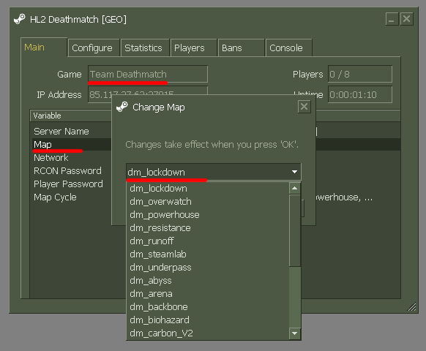Click the map list scroll down arrow
This screenshot has height=351, width=426.
pyautogui.click(x=295, y=333)
